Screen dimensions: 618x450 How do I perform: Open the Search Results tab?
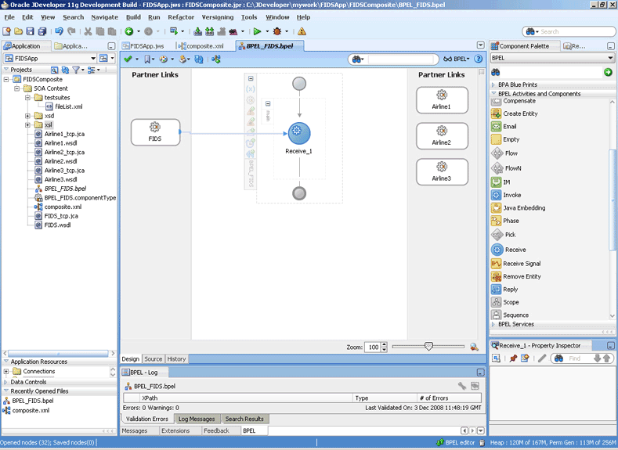coord(244,419)
